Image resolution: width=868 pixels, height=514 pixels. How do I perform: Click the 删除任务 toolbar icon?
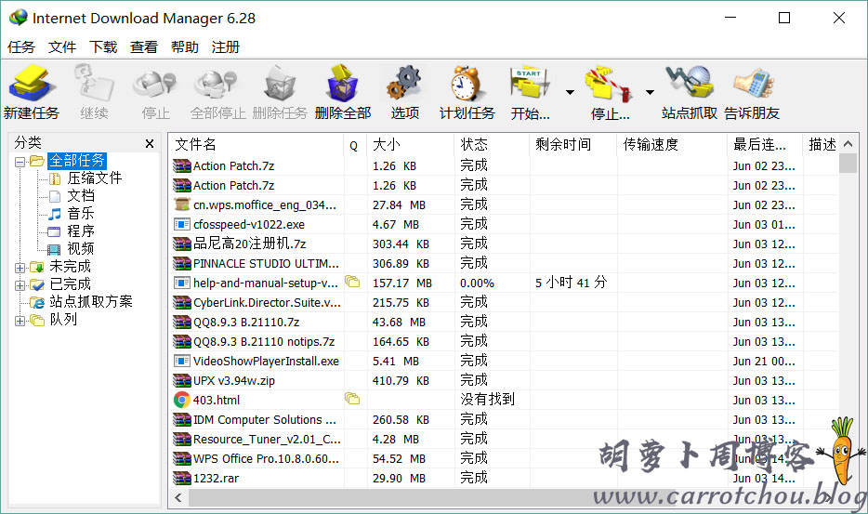(280, 85)
